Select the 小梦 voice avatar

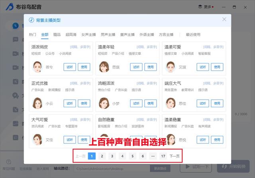[x=104, y=103]
